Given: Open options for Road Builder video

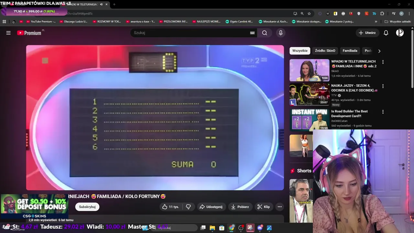Looking at the screenshot, I should [x=383, y=112].
